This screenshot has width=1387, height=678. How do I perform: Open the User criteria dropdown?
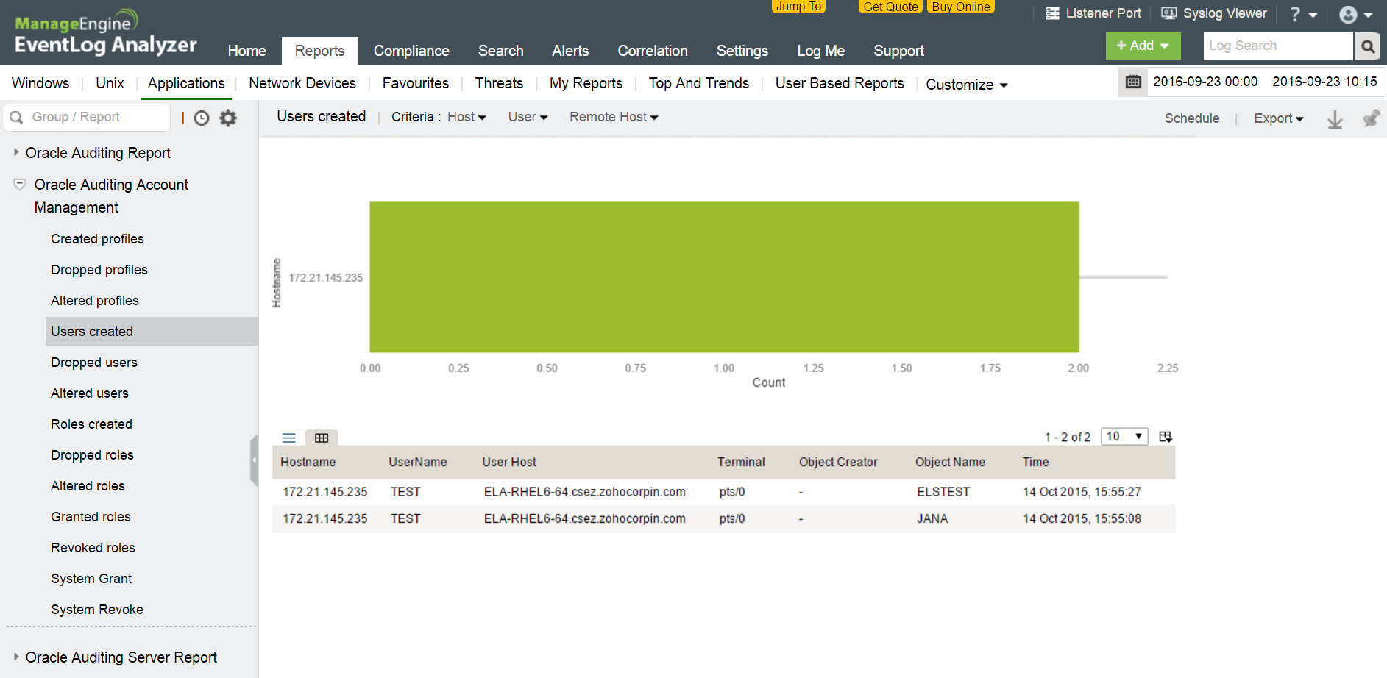528,117
